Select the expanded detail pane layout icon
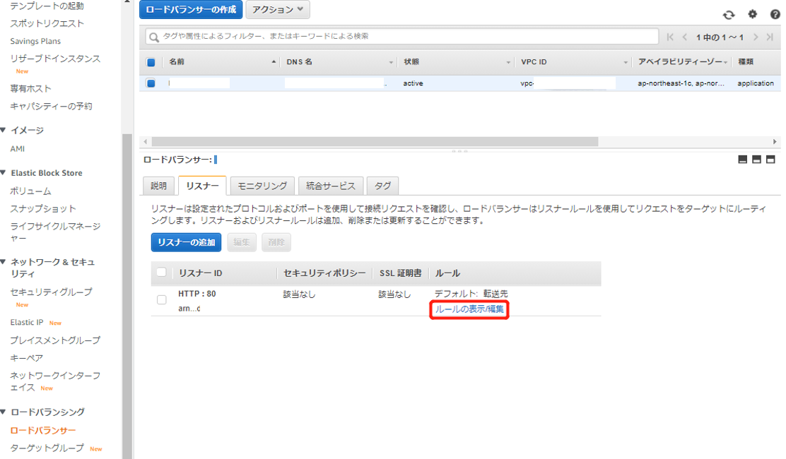Image resolution: width=786 pixels, height=459 pixels. (x=770, y=160)
